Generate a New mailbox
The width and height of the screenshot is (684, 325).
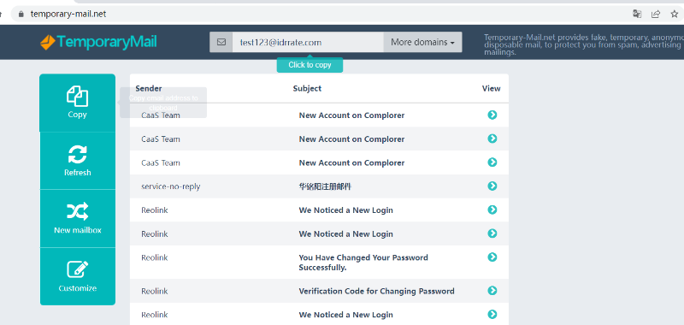pyautogui.click(x=77, y=218)
